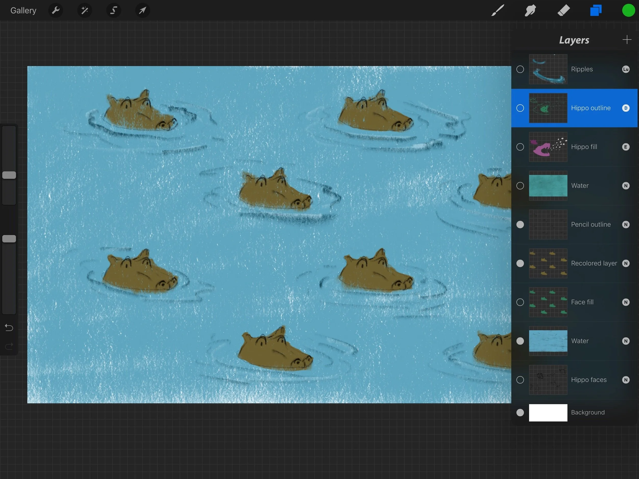Open the green active color swatch

[x=628, y=11]
